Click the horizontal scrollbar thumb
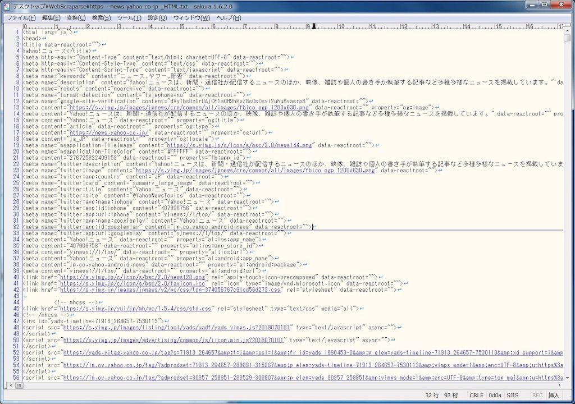The width and height of the screenshot is (575, 404). click(19, 385)
